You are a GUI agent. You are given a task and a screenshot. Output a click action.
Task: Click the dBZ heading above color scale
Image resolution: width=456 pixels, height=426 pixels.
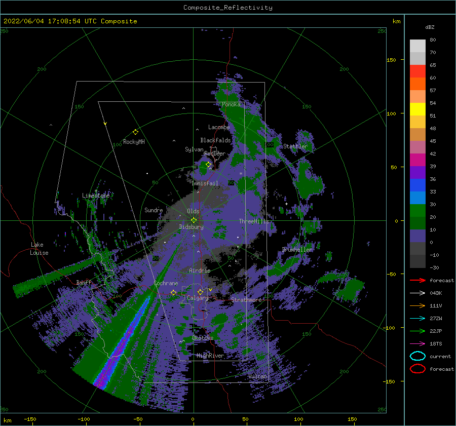[x=430, y=27]
